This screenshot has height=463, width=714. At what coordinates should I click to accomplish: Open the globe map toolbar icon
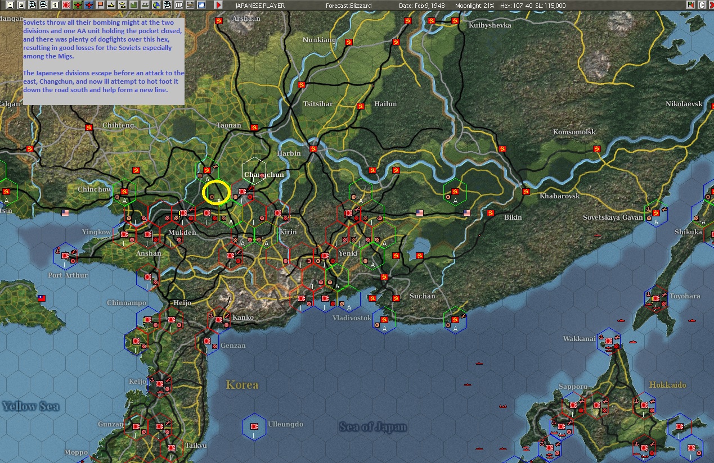(x=156, y=5)
